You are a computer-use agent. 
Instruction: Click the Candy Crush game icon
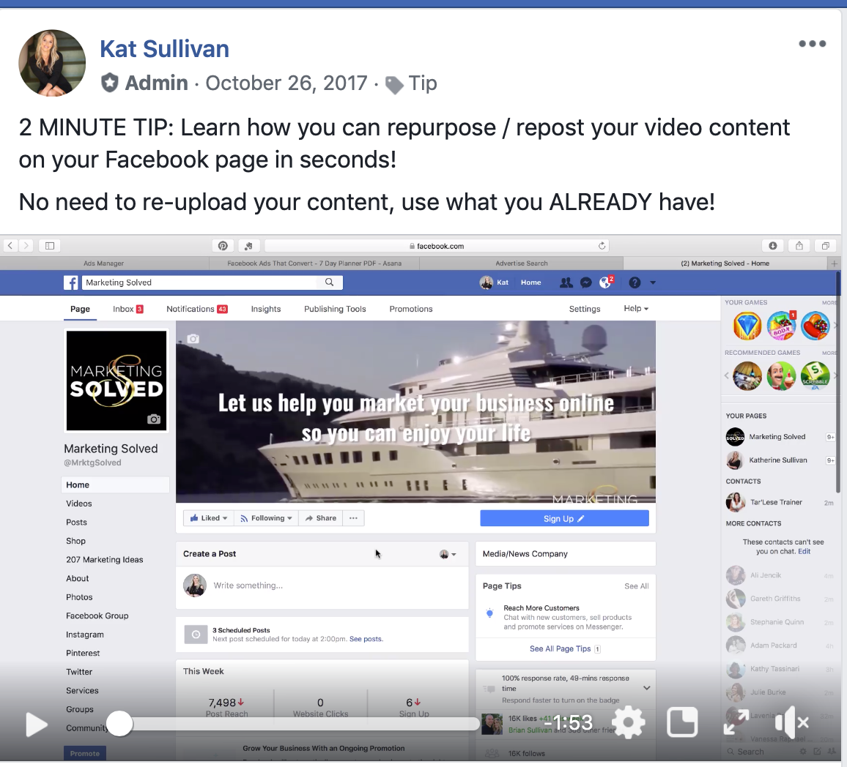pyautogui.click(x=815, y=326)
